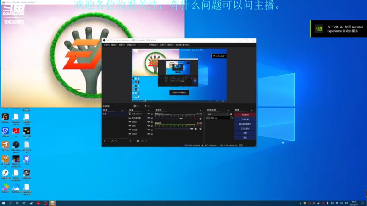This screenshot has height=206, width=367.
Task: Click desktop audio volume slider handle
Action: [x=192, y=129]
